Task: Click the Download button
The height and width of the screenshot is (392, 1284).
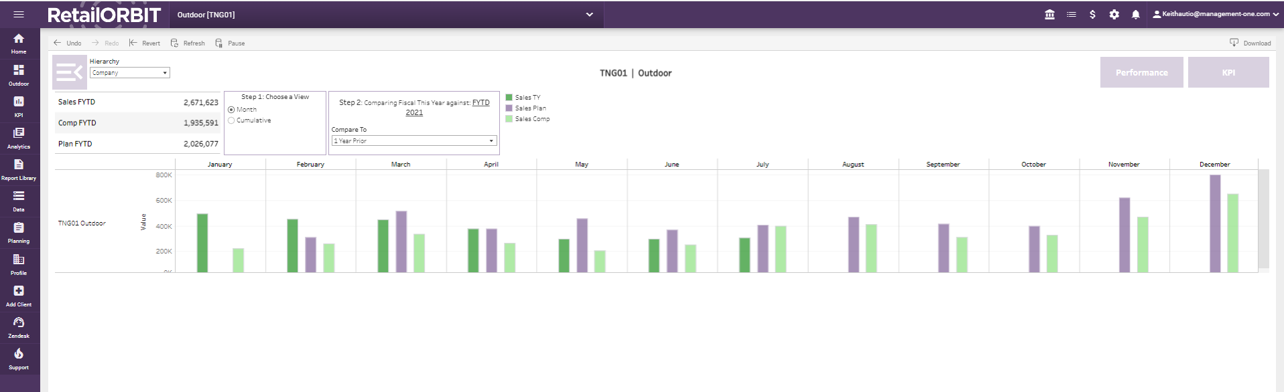Action: 1250,43
